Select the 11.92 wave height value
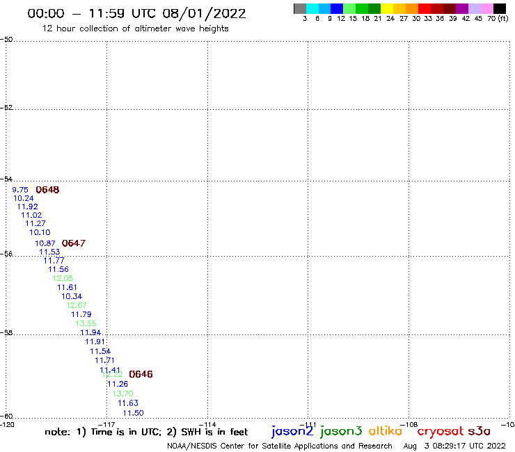Image resolution: width=515 pixels, height=452 pixels. tap(28, 207)
